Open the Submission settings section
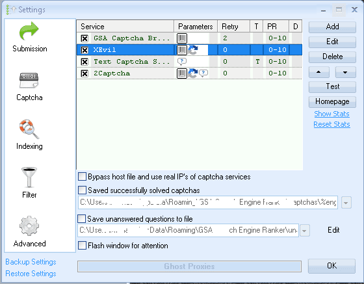Screen dimensions: 364x284 coord(29,37)
